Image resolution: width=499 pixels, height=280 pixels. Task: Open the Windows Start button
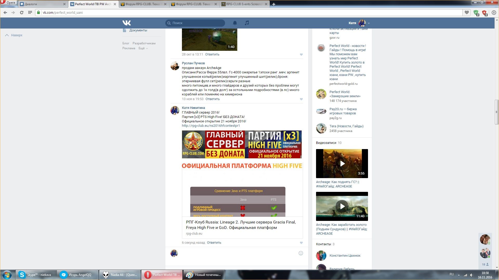[x=7, y=275]
